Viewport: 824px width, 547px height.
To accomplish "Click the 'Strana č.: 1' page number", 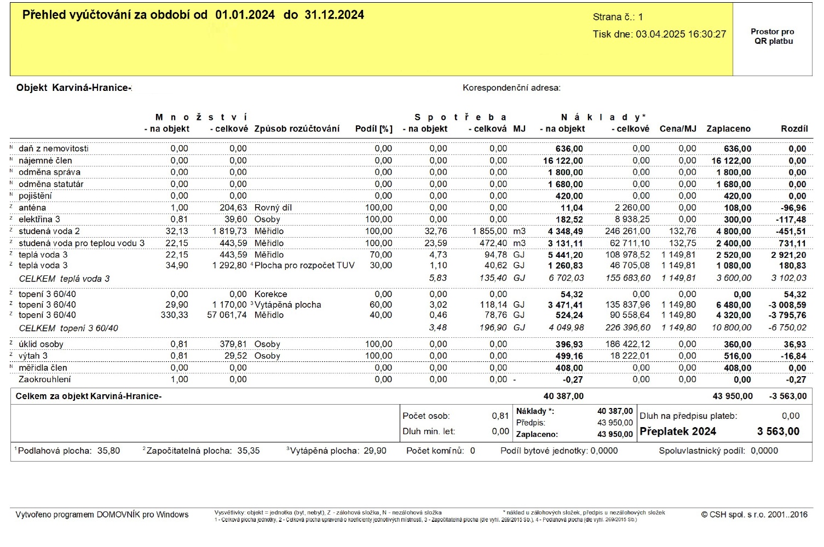I will pyautogui.click(x=618, y=17).
